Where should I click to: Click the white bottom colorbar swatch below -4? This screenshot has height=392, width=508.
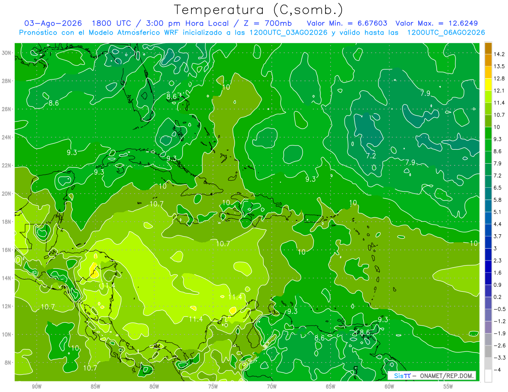coord(488,376)
